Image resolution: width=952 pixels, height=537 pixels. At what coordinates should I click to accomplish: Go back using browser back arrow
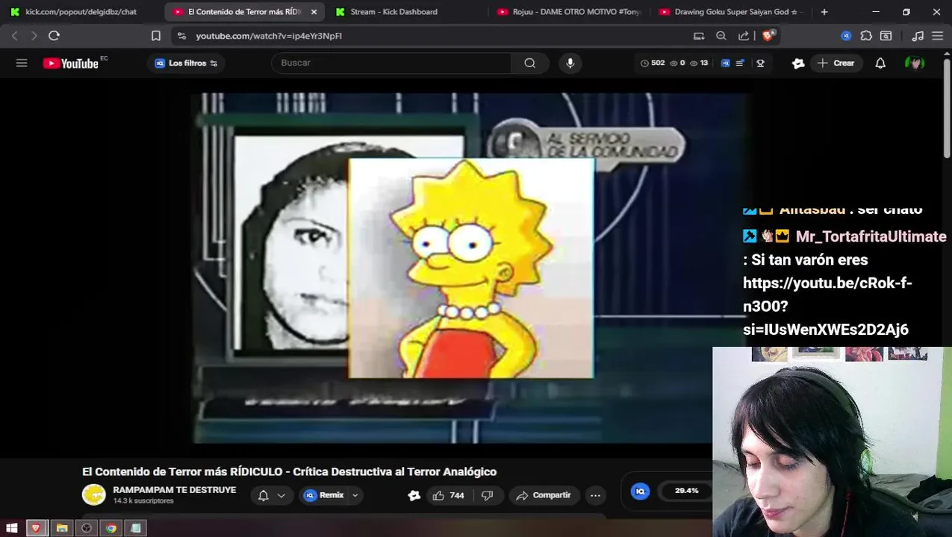click(14, 36)
